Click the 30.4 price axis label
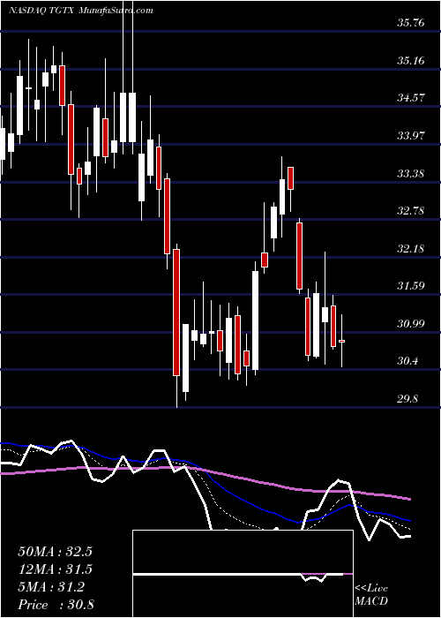Screen dimensions: 441x618 click(x=407, y=361)
